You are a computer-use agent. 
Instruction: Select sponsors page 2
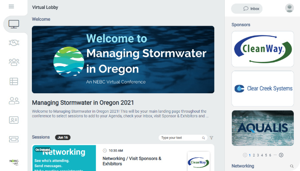click(254, 155)
